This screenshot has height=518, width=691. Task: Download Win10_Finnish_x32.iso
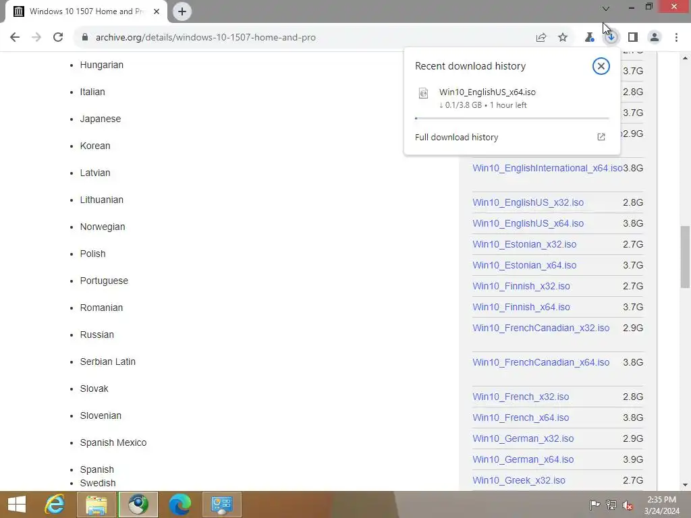pyautogui.click(x=522, y=286)
